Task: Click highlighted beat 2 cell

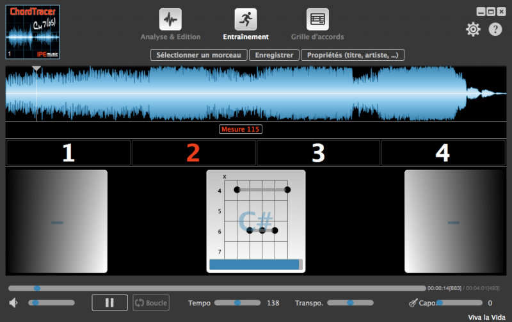Action: point(193,153)
